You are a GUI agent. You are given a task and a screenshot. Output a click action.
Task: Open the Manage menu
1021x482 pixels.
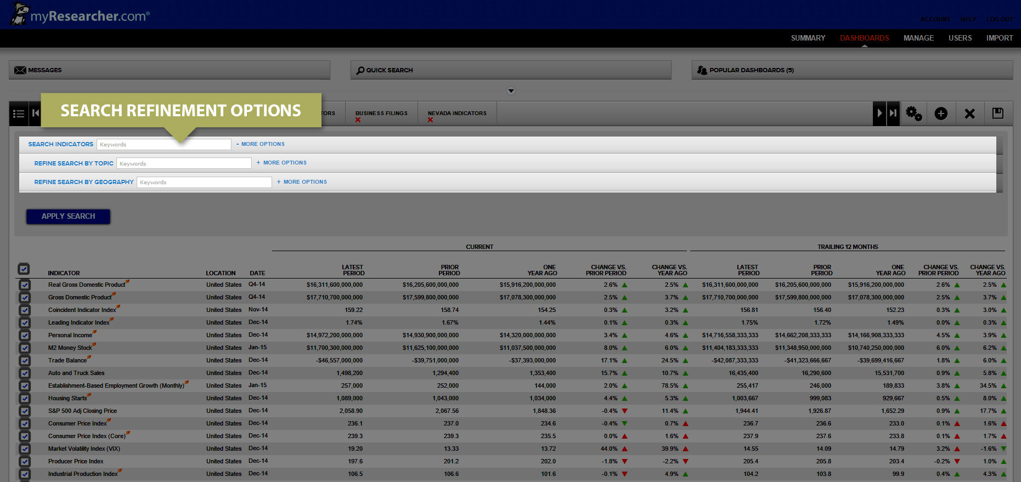[918, 38]
